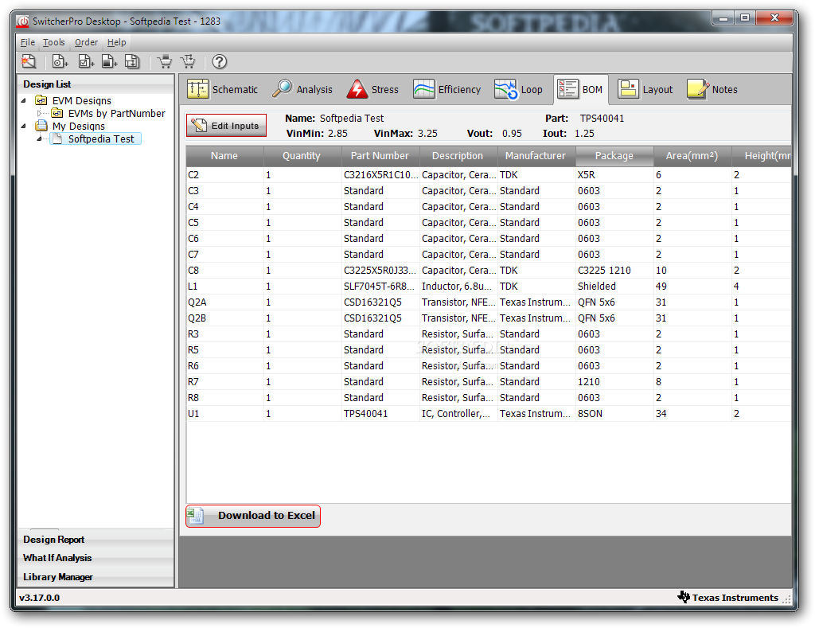The width and height of the screenshot is (815, 628).
Task: Click the Download to Excel button
Action: [x=253, y=516]
